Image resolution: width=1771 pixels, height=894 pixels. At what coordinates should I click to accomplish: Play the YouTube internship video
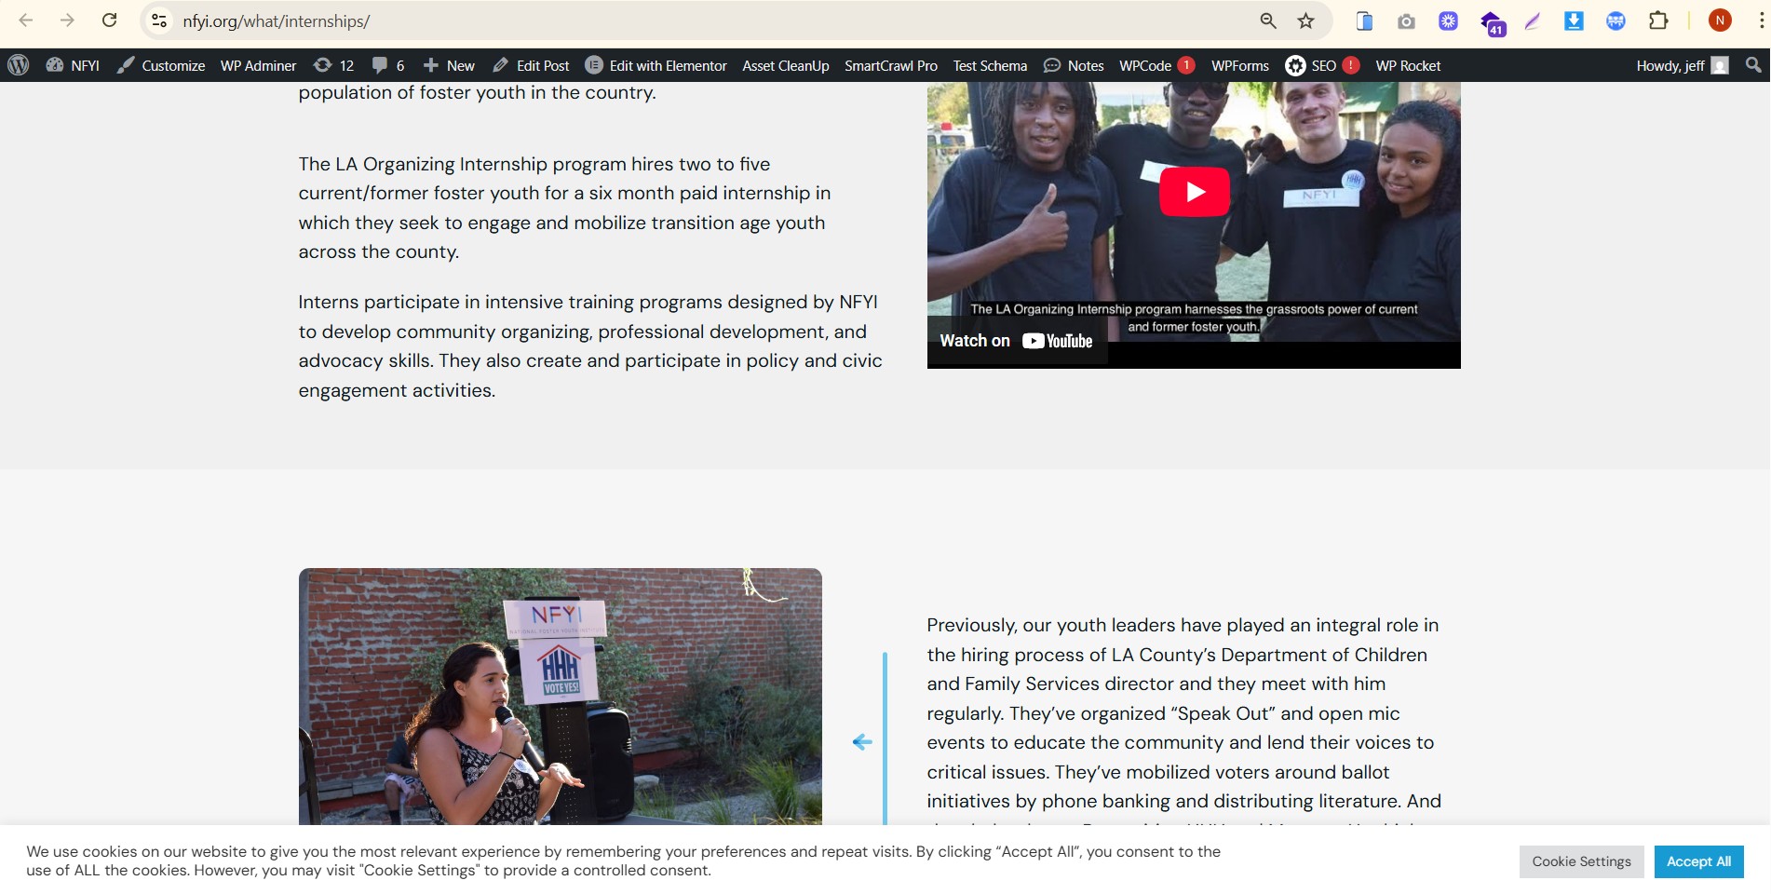1194,192
